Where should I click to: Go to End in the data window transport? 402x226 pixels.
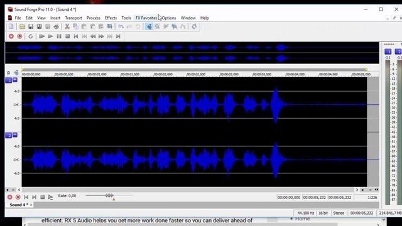click(34, 197)
